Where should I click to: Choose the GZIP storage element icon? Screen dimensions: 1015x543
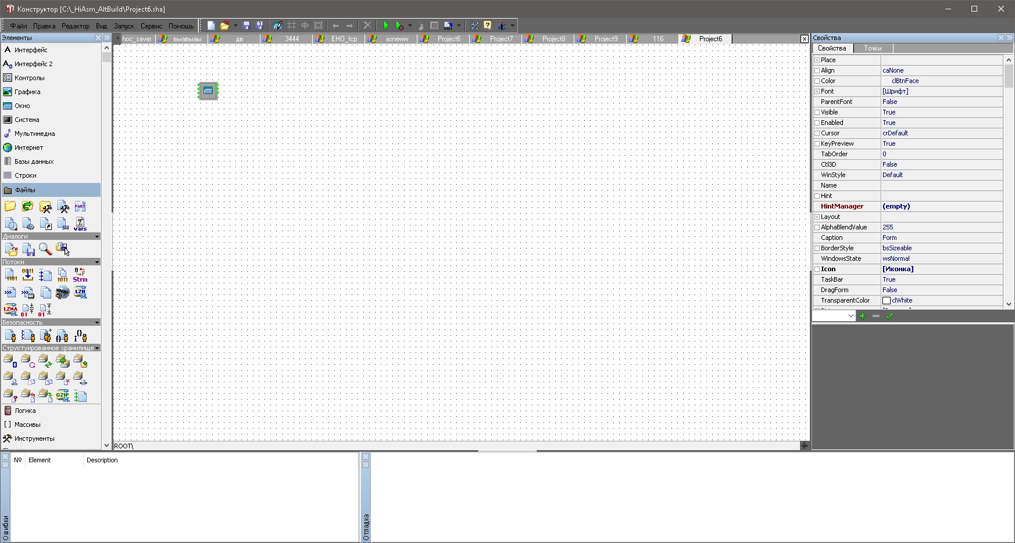(x=63, y=395)
